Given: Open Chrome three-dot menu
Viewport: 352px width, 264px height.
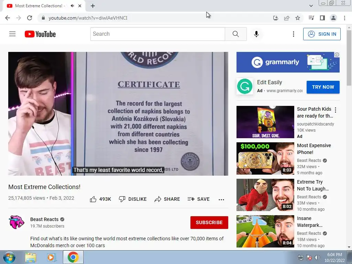Looking at the screenshot, I should (344, 18).
